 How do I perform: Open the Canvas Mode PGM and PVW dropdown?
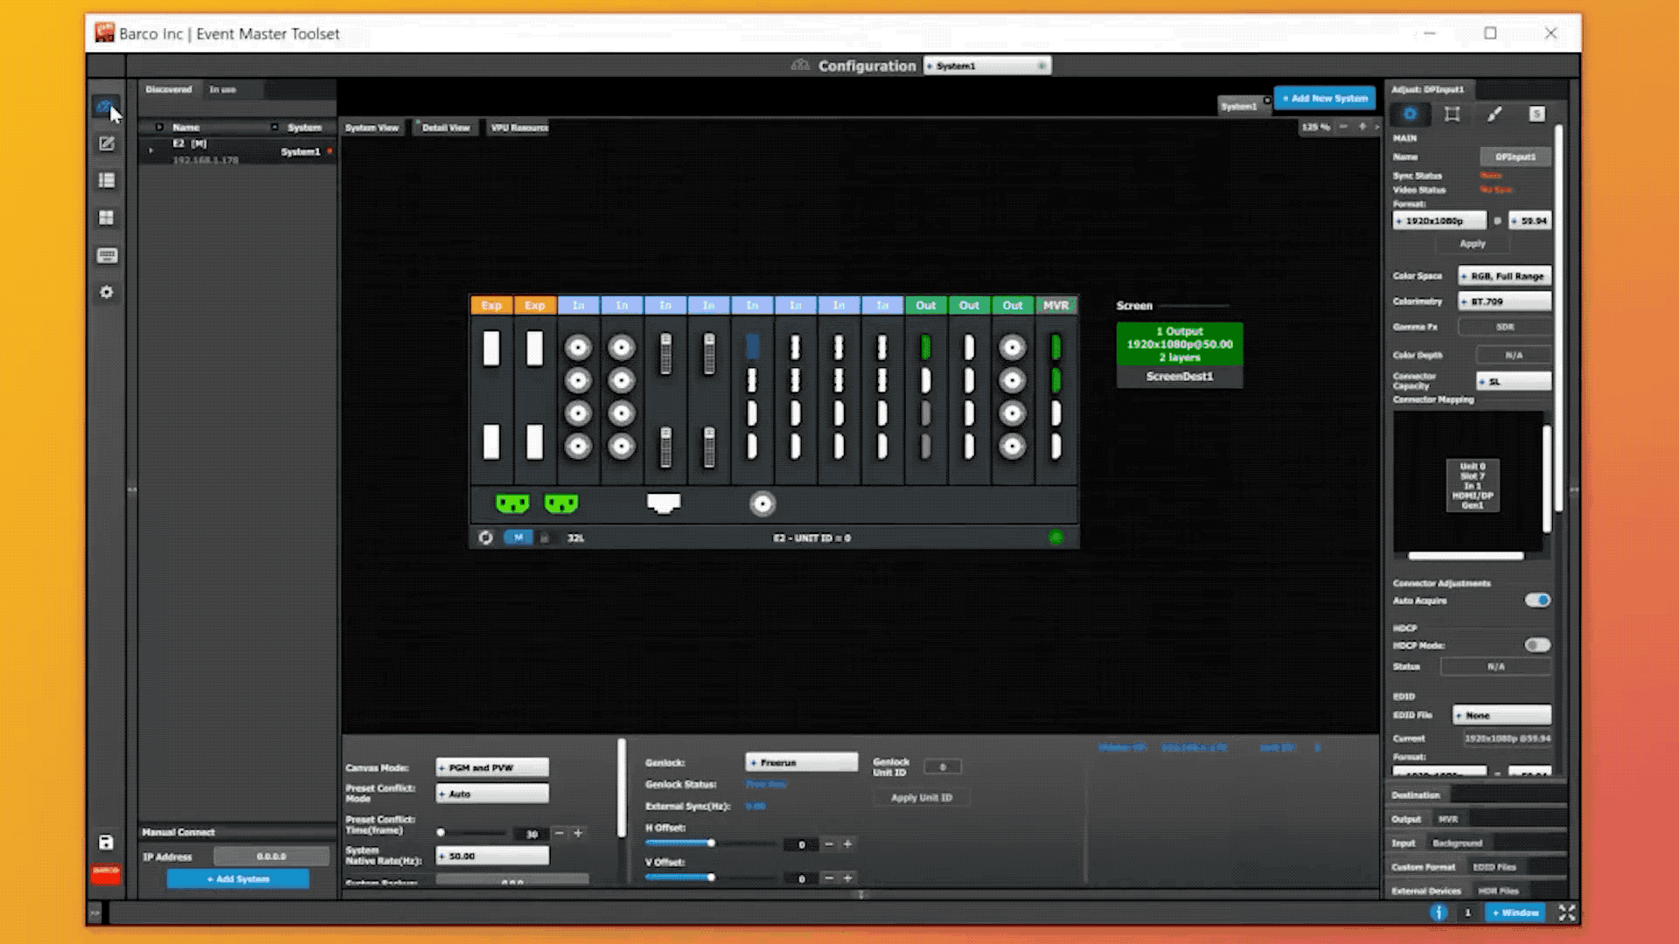coord(492,767)
